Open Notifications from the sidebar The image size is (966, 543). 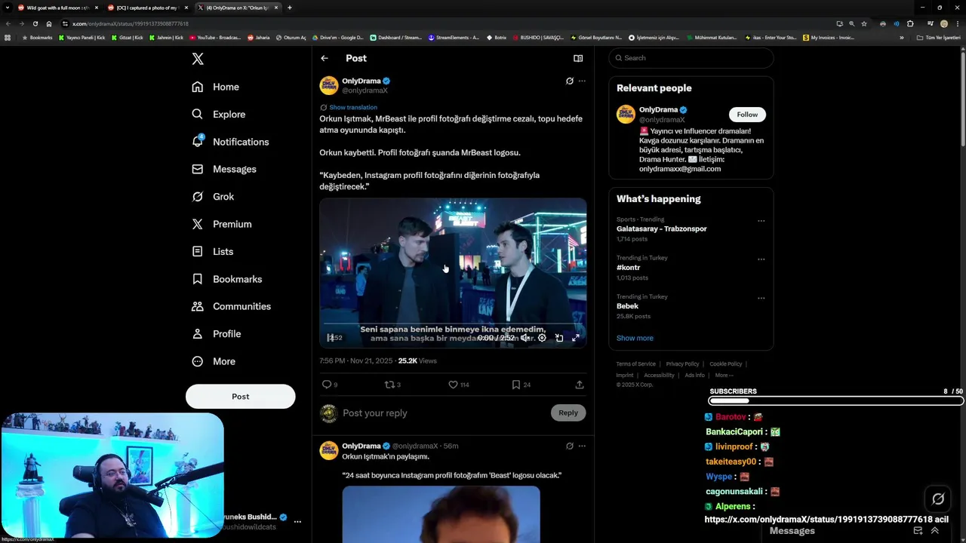230,142
